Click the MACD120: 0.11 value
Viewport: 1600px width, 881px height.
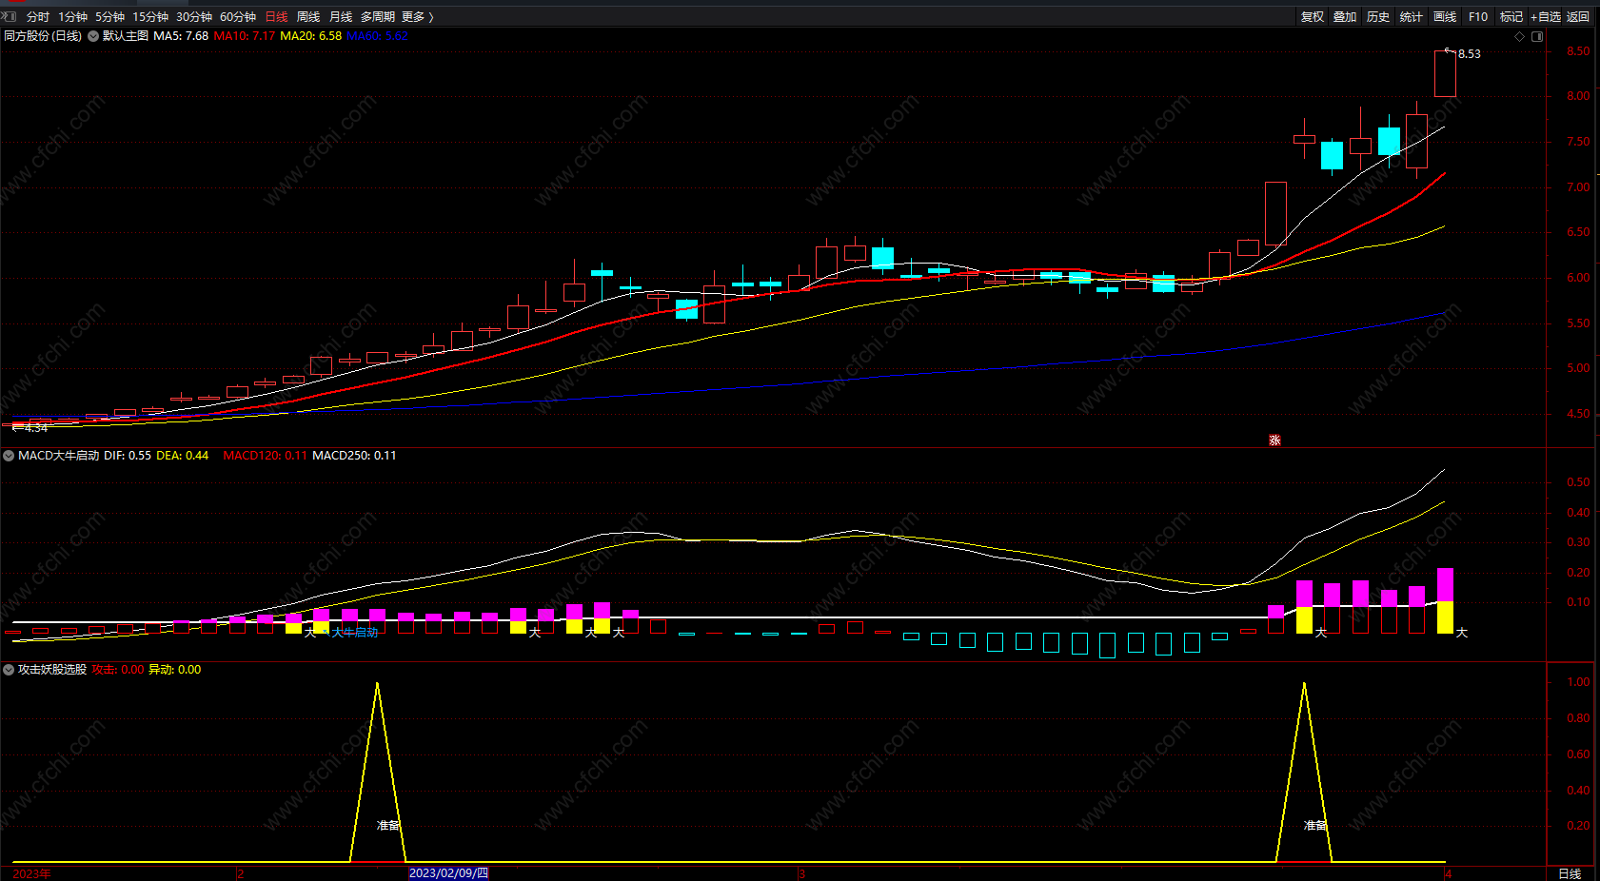click(x=266, y=456)
